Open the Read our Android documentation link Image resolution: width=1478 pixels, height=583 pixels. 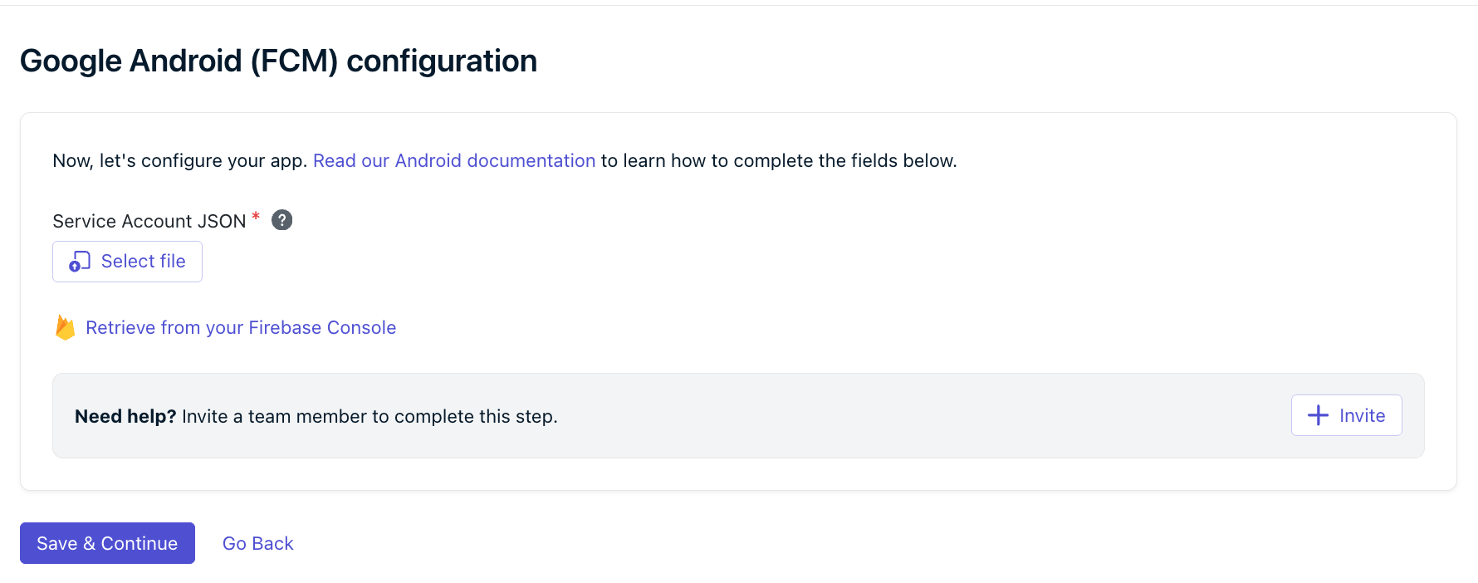pyautogui.click(x=454, y=160)
